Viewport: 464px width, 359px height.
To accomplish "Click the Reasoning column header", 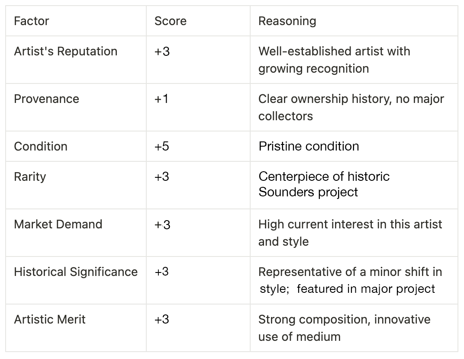I will click(x=287, y=21).
